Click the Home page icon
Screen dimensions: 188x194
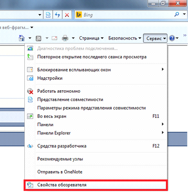pos(22,38)
